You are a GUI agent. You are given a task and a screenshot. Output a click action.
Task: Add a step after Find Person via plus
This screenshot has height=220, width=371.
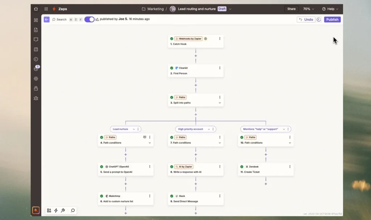click(196, 85)
